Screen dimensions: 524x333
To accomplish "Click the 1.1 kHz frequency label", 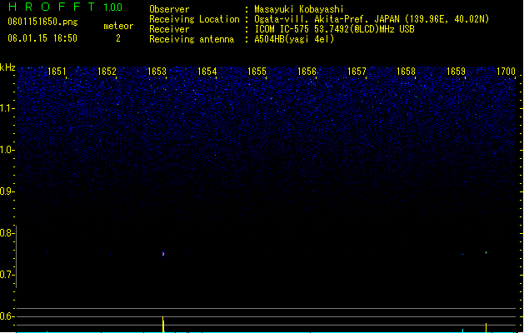I will coord(7,108).
